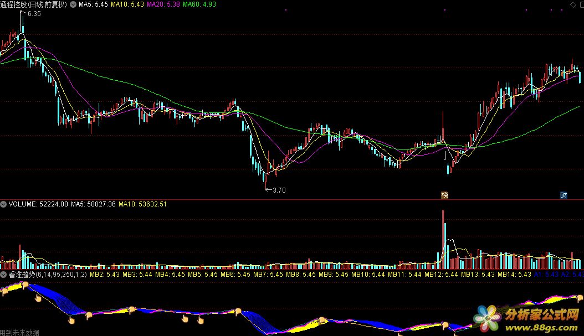
Task: Click the blue A1: 5.43 value
Action: click(x=546, y=275)
